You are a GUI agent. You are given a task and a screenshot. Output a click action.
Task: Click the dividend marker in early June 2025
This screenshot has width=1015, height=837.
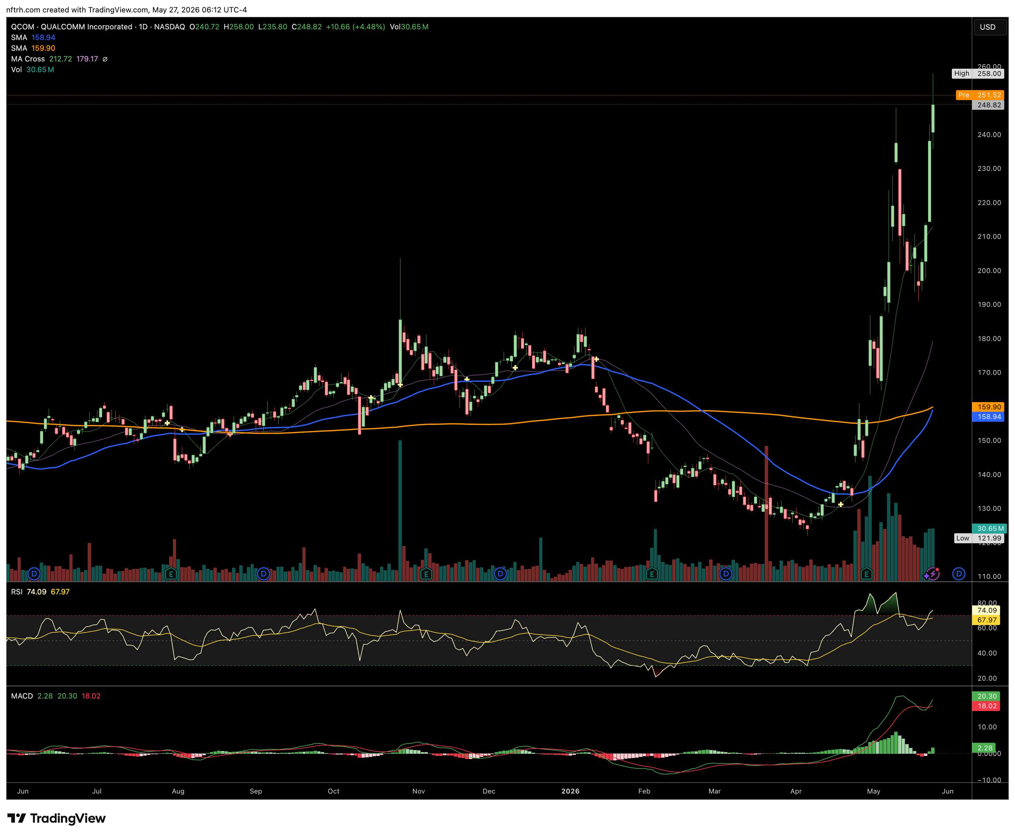(x=34, y=574)
